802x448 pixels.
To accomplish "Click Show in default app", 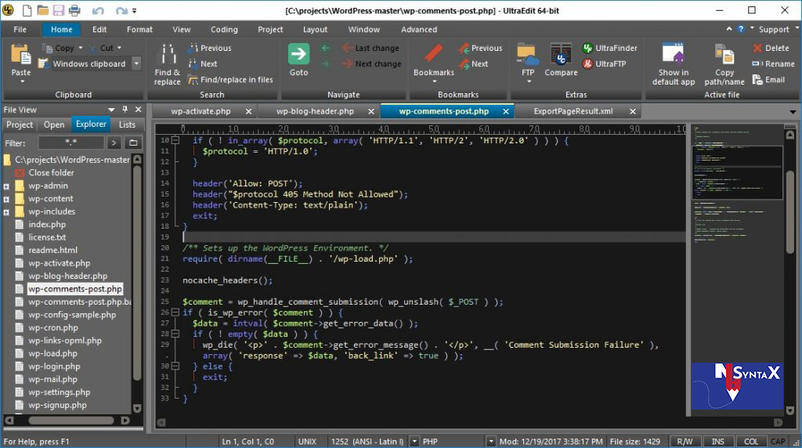I will (674, 64).
